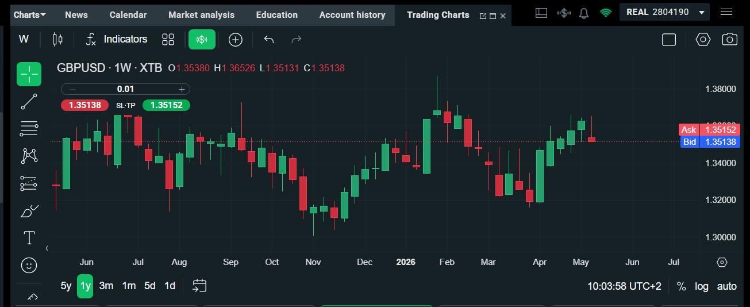Open the Indicators dialog
This screenshot has height=307, width=750.
point(117,39)
